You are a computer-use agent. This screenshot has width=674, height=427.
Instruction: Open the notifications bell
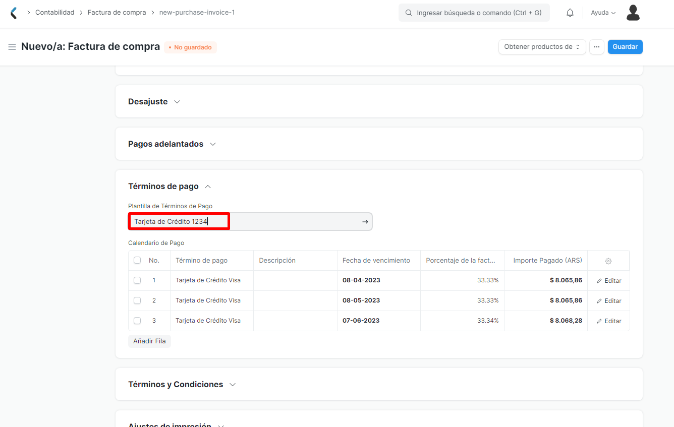[x=570, y=13]
